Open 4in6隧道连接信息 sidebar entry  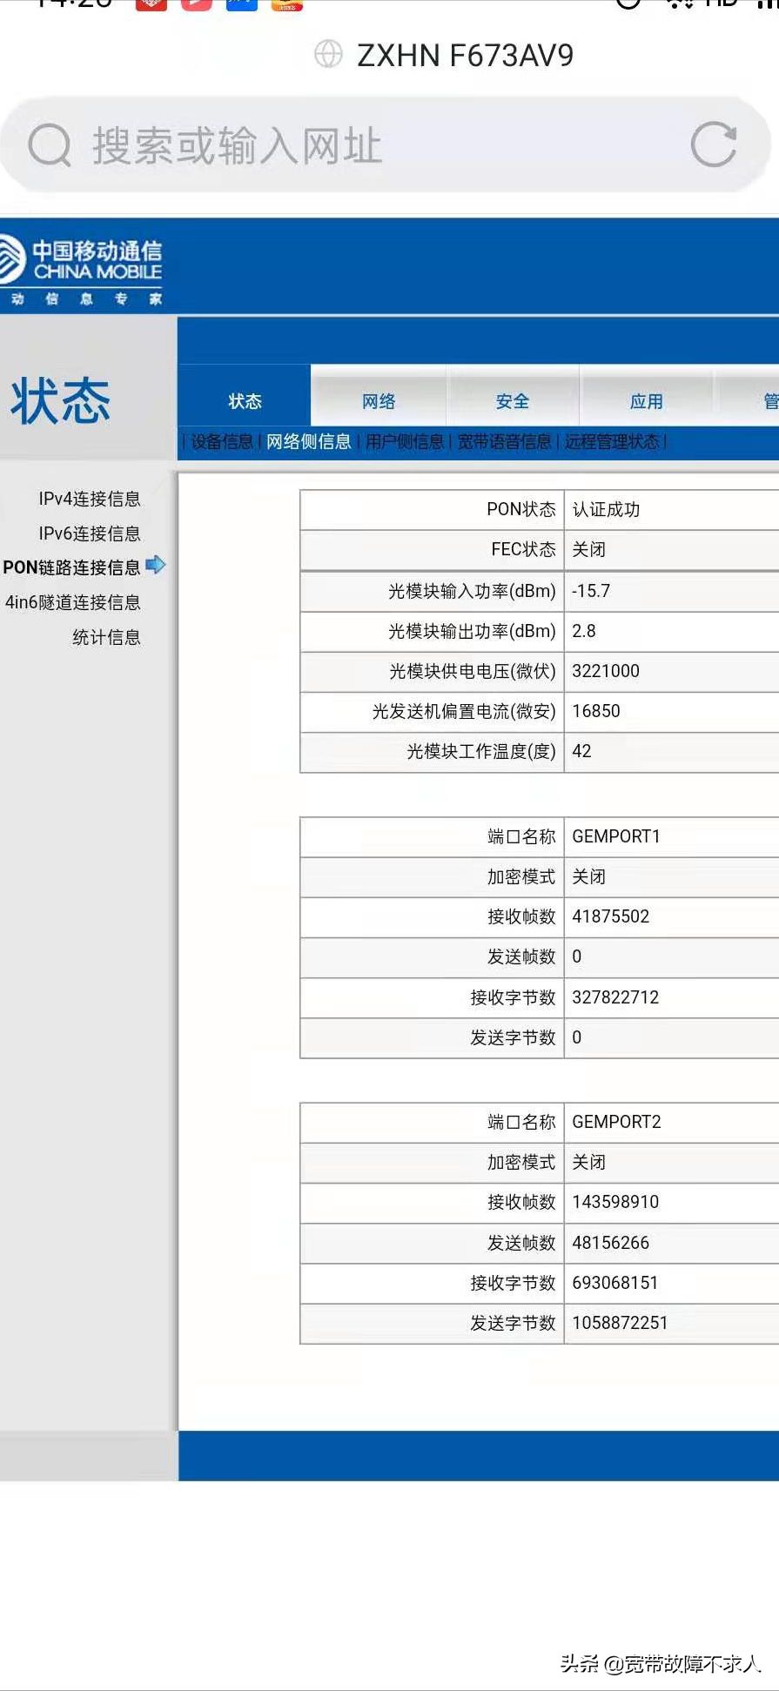[72, 602]
